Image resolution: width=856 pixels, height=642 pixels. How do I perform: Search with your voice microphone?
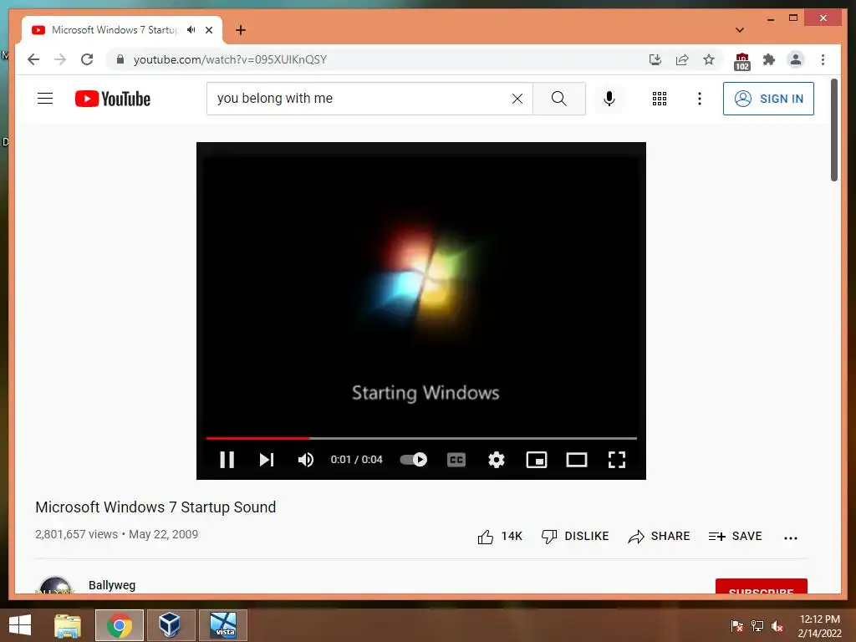(x=609, y=99)
